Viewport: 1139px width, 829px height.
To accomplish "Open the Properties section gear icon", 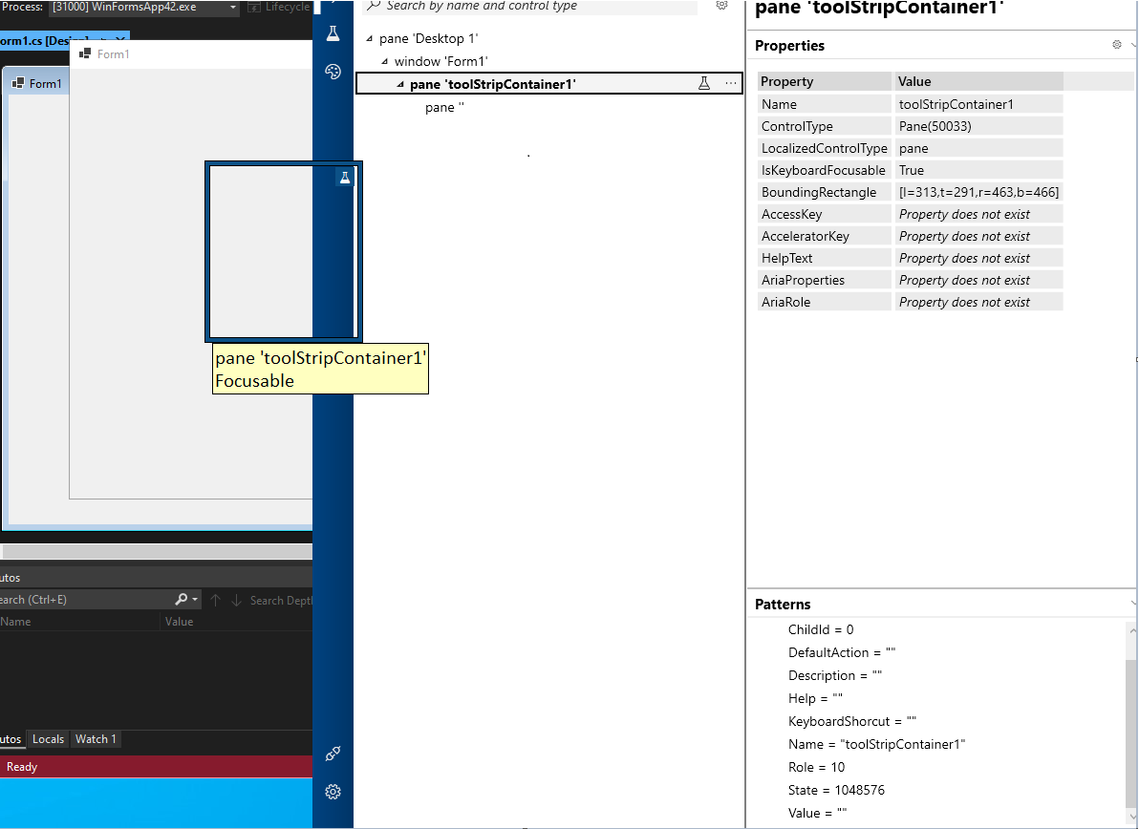I will click(x=1116, y=45).
